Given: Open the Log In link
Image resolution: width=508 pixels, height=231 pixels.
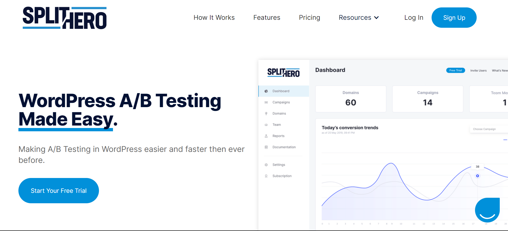Looking at the screenshot, I should [414, 18].
